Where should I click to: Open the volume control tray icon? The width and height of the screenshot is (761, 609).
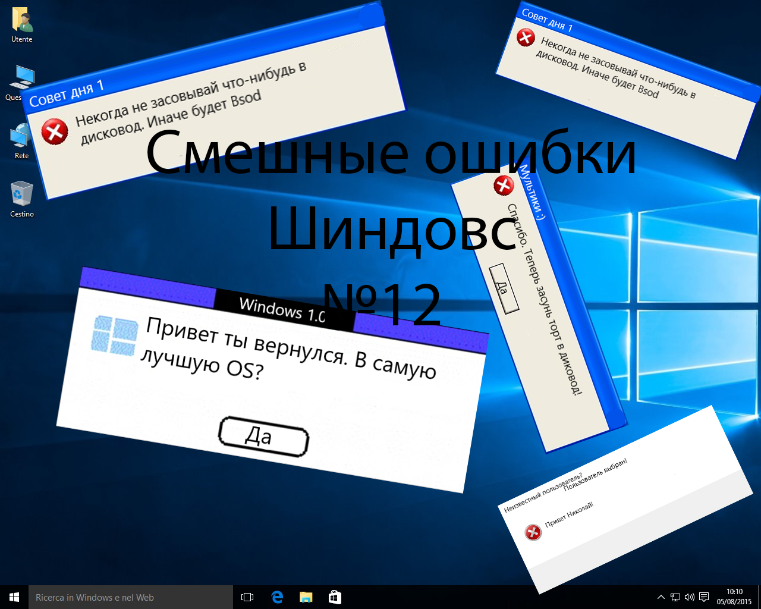690,597
